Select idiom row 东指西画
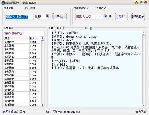 click(x=22, y=75)
